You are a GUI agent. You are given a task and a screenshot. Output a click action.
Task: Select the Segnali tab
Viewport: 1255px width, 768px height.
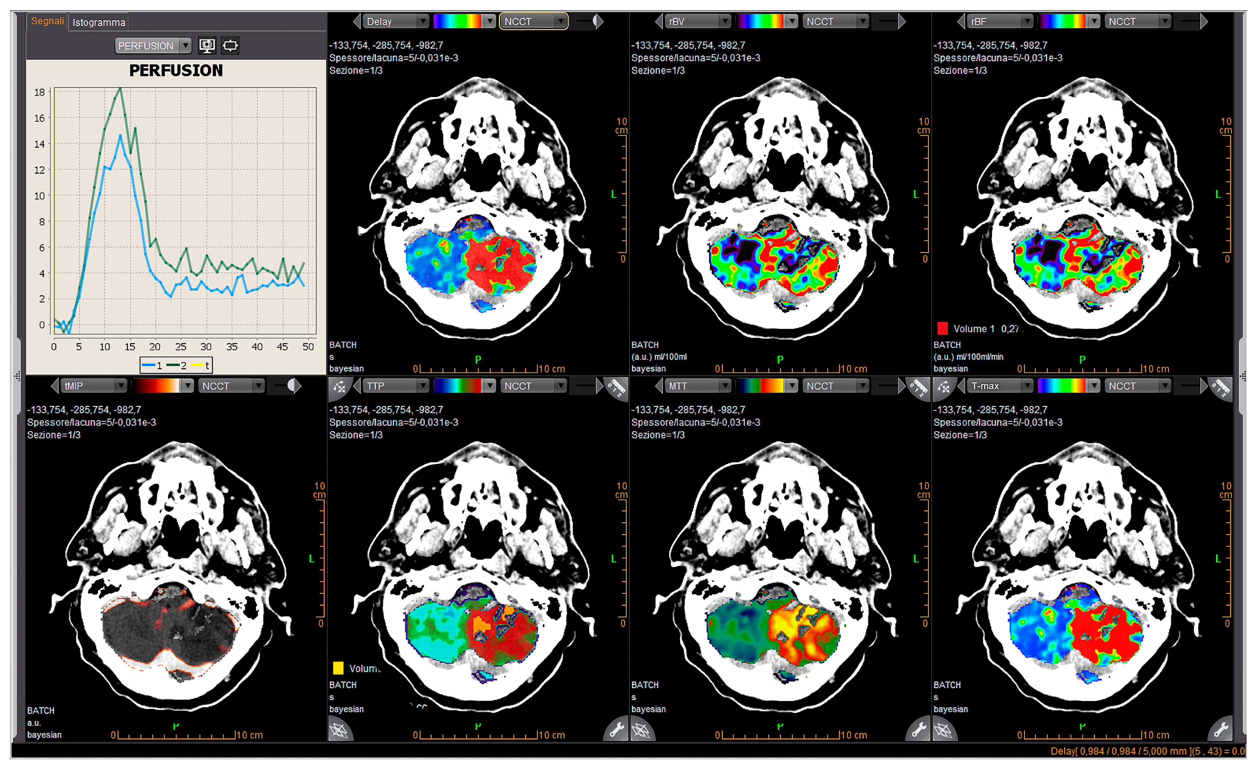[47, 22]
